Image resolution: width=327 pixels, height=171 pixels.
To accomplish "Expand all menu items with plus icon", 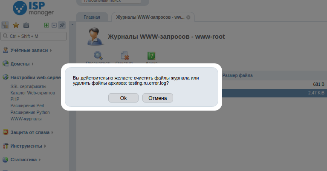I will click(46, 25).
